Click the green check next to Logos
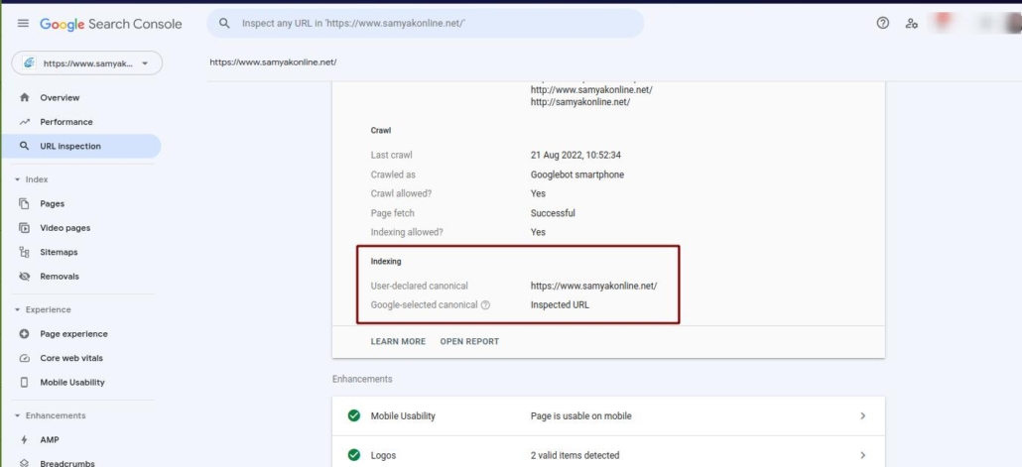The height and width of the screenshot is (467, 1022). (x=354, y=455)
